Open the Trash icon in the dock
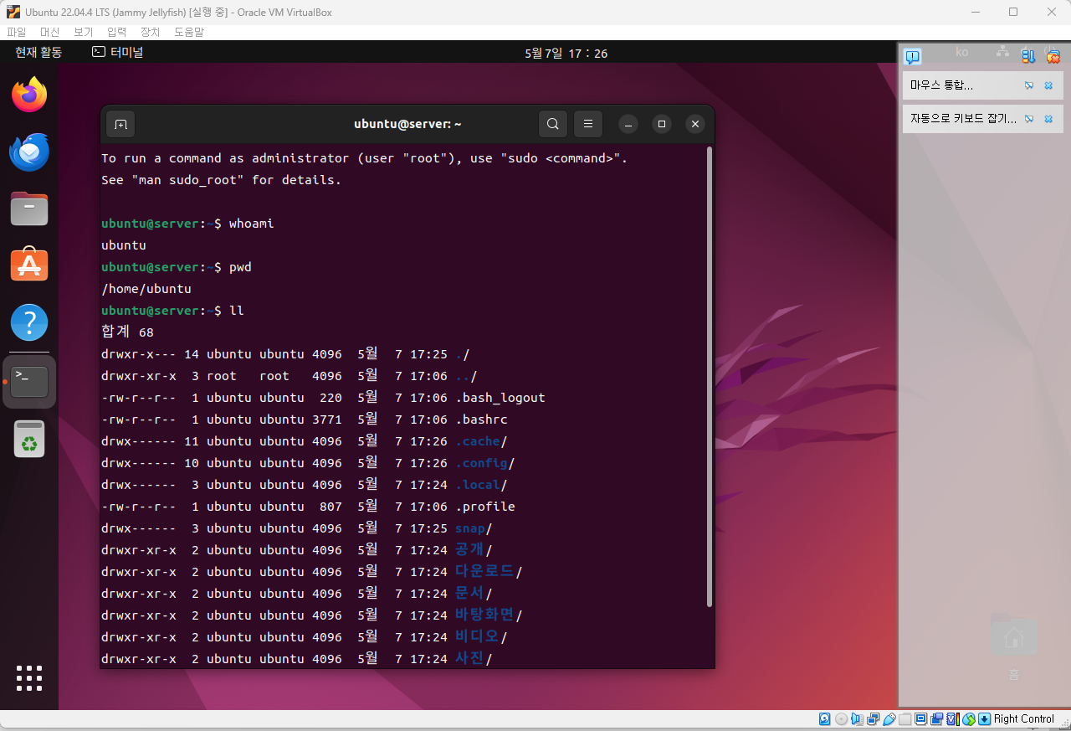 point(29,439)
